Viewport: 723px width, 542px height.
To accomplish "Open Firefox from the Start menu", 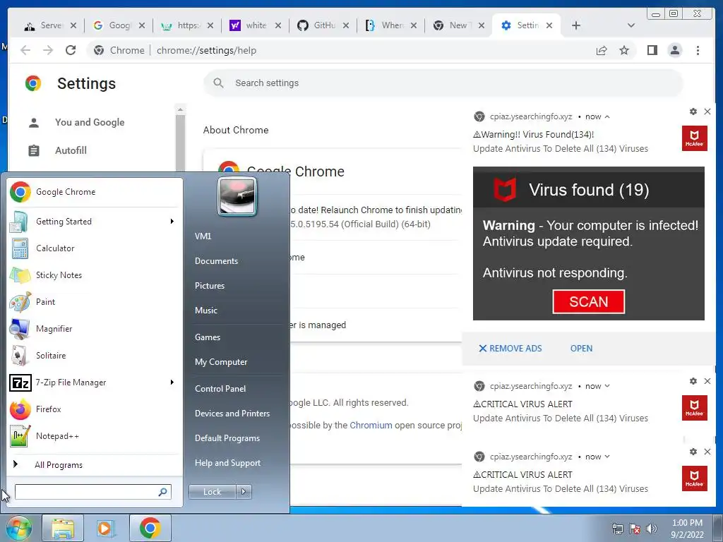I will coord(95,409).
